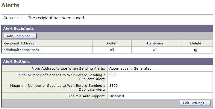Delete the admin@ironport.com recipient via trash icon
215x109 pixels.
(196, 50)
